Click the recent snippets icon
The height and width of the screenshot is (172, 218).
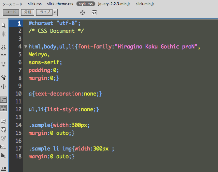pos(3,147)
